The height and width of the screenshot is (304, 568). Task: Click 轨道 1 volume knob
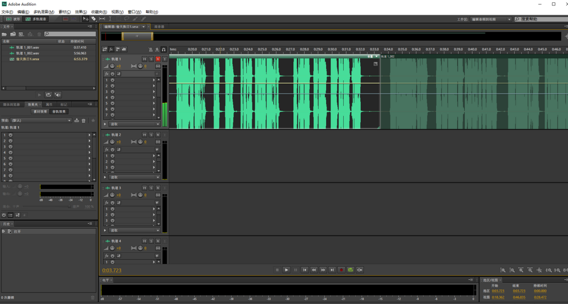coord(113,66)
